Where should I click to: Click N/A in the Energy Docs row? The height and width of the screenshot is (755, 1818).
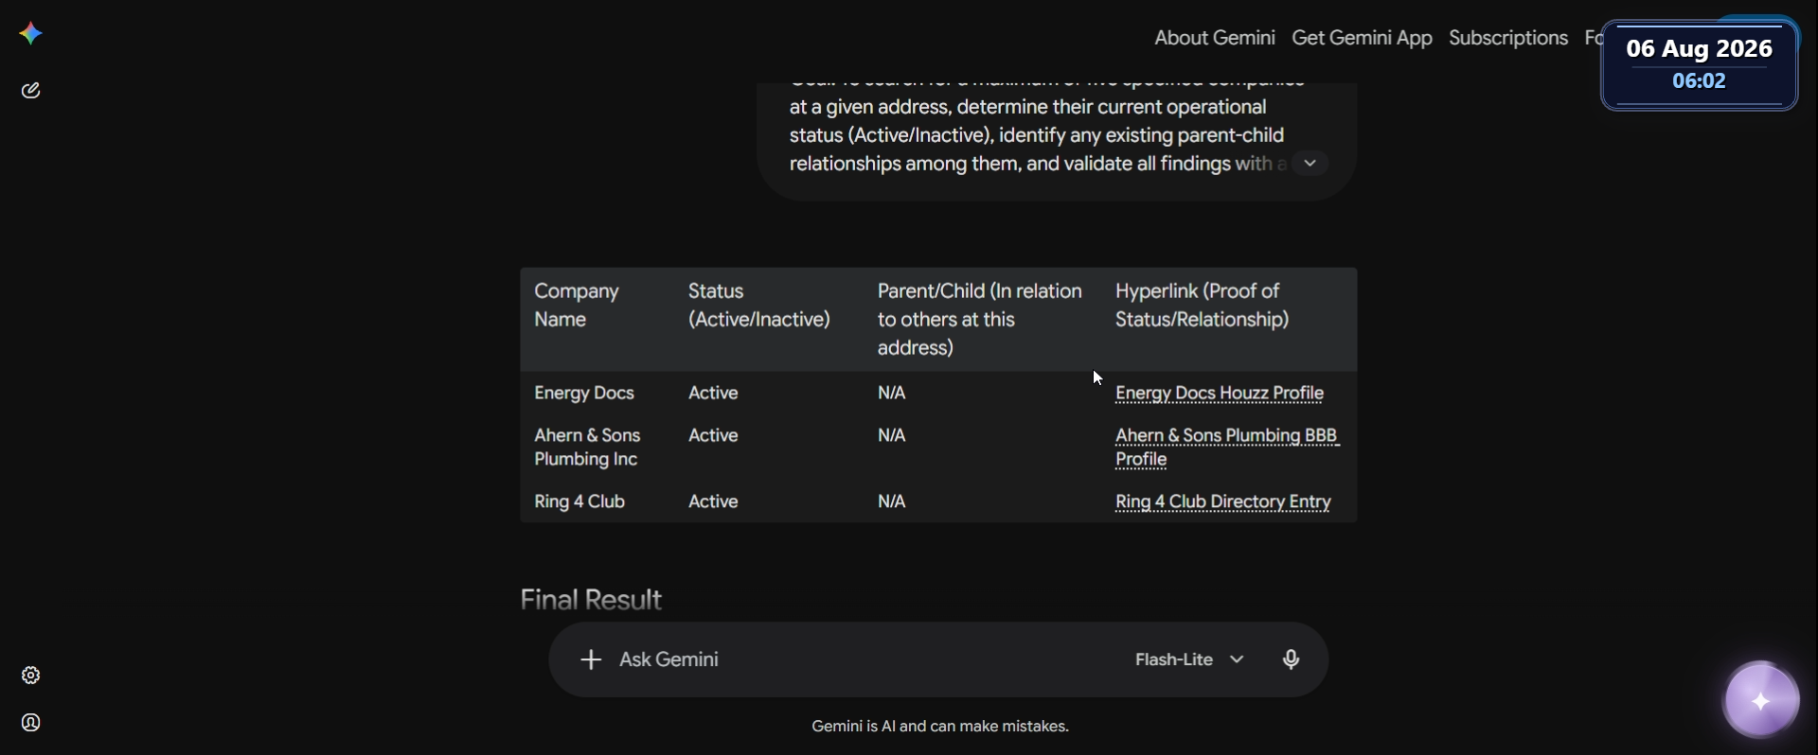pyautogui.click(x=892, y=394)
